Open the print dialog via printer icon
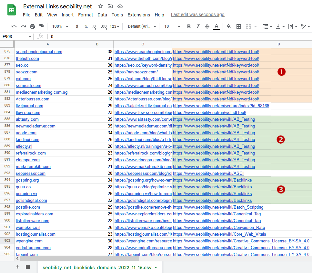Viewport: 312px width, 273px height. tap(32, 26)
